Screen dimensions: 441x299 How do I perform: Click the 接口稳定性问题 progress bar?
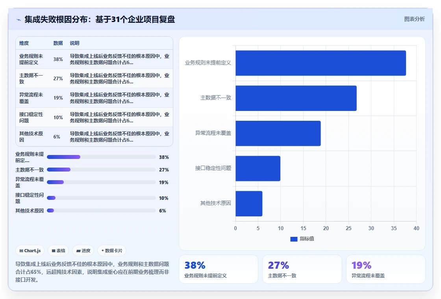[101, 198]
